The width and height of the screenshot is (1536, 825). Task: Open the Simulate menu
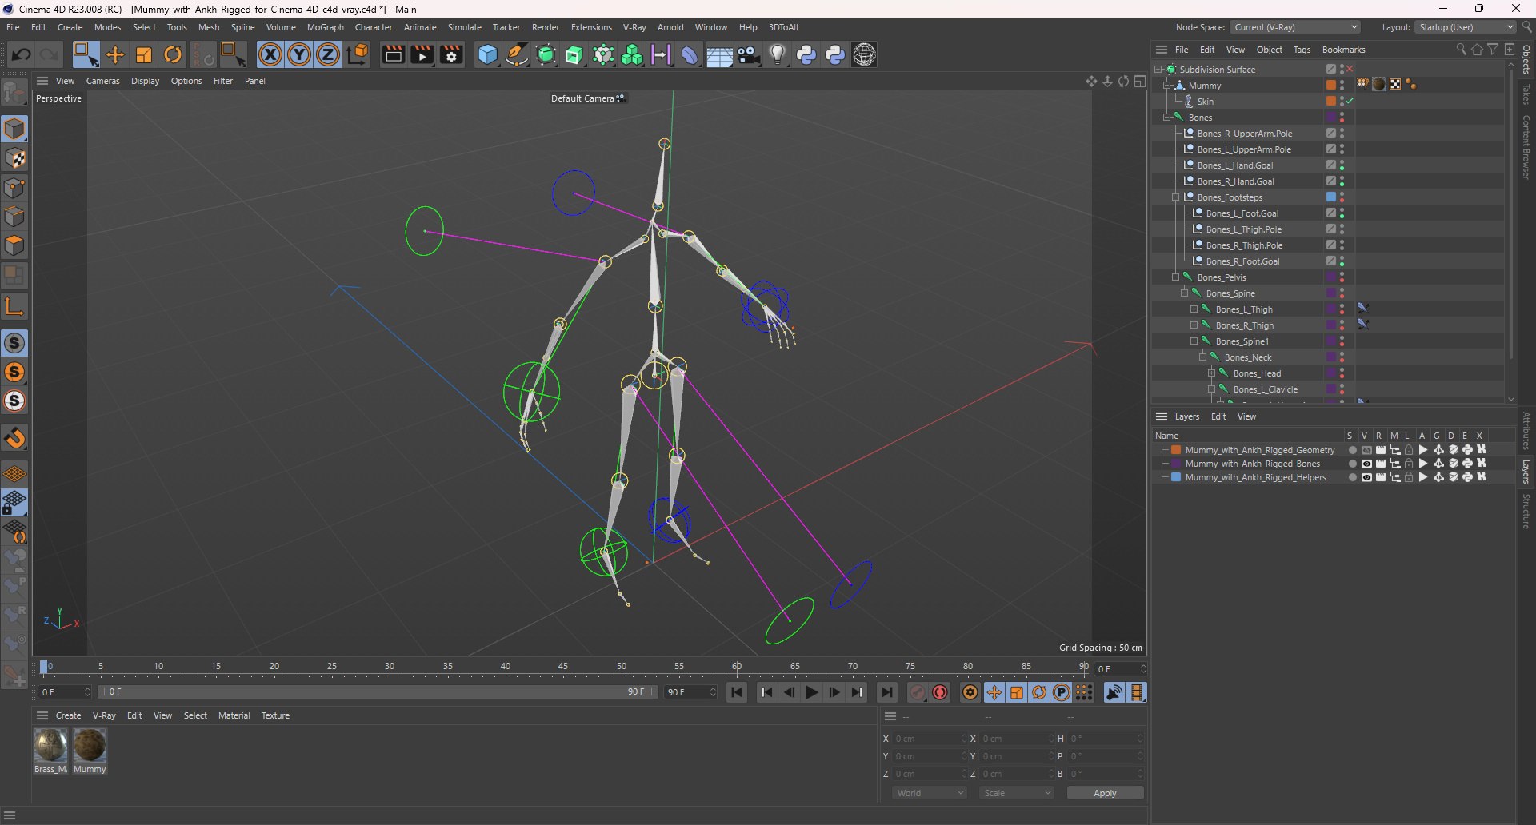[465, 27]
